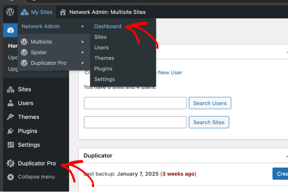Choose Dashboard in Network Admin submenu
The width and height of the screenshot is (288, 192).
point(108,26)
